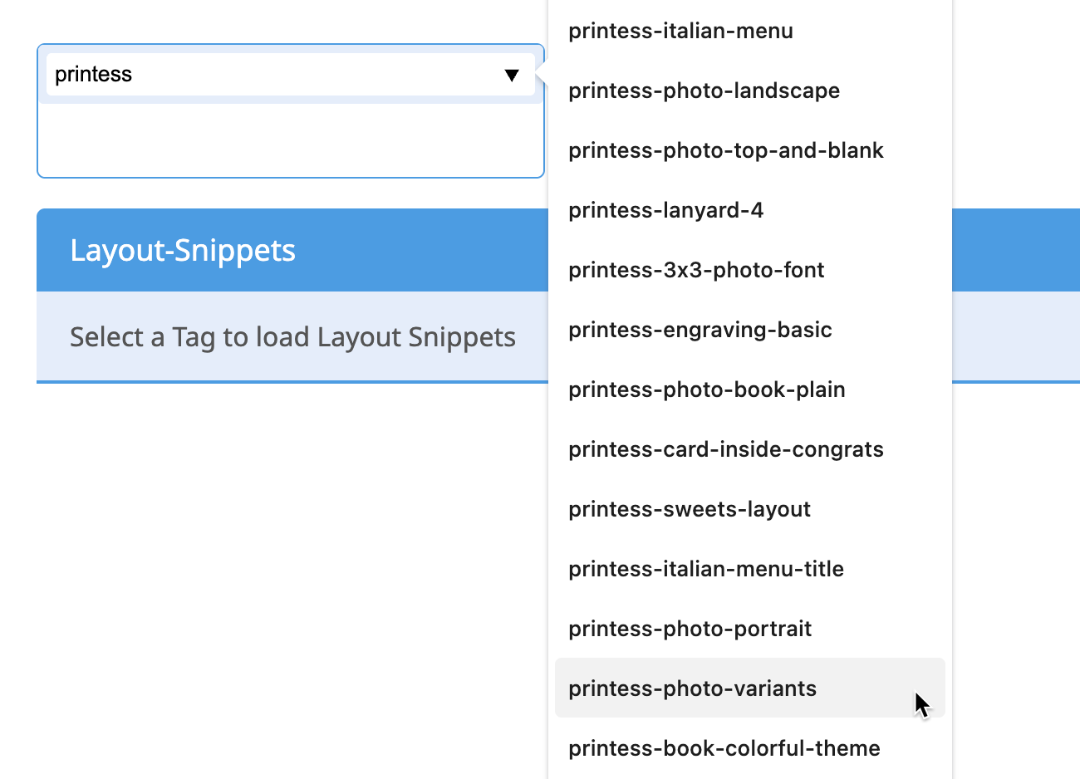This screenshot has width=1080, height=779.
Task: Select the printess-sweets-layout option
Action: [x=690, y=509]
